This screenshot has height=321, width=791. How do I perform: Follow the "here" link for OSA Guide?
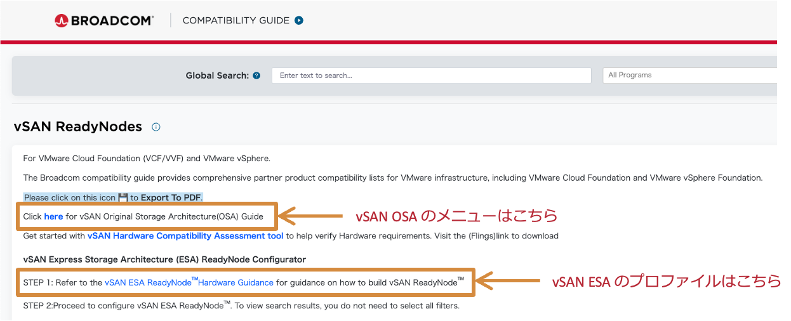coord(53,216)
